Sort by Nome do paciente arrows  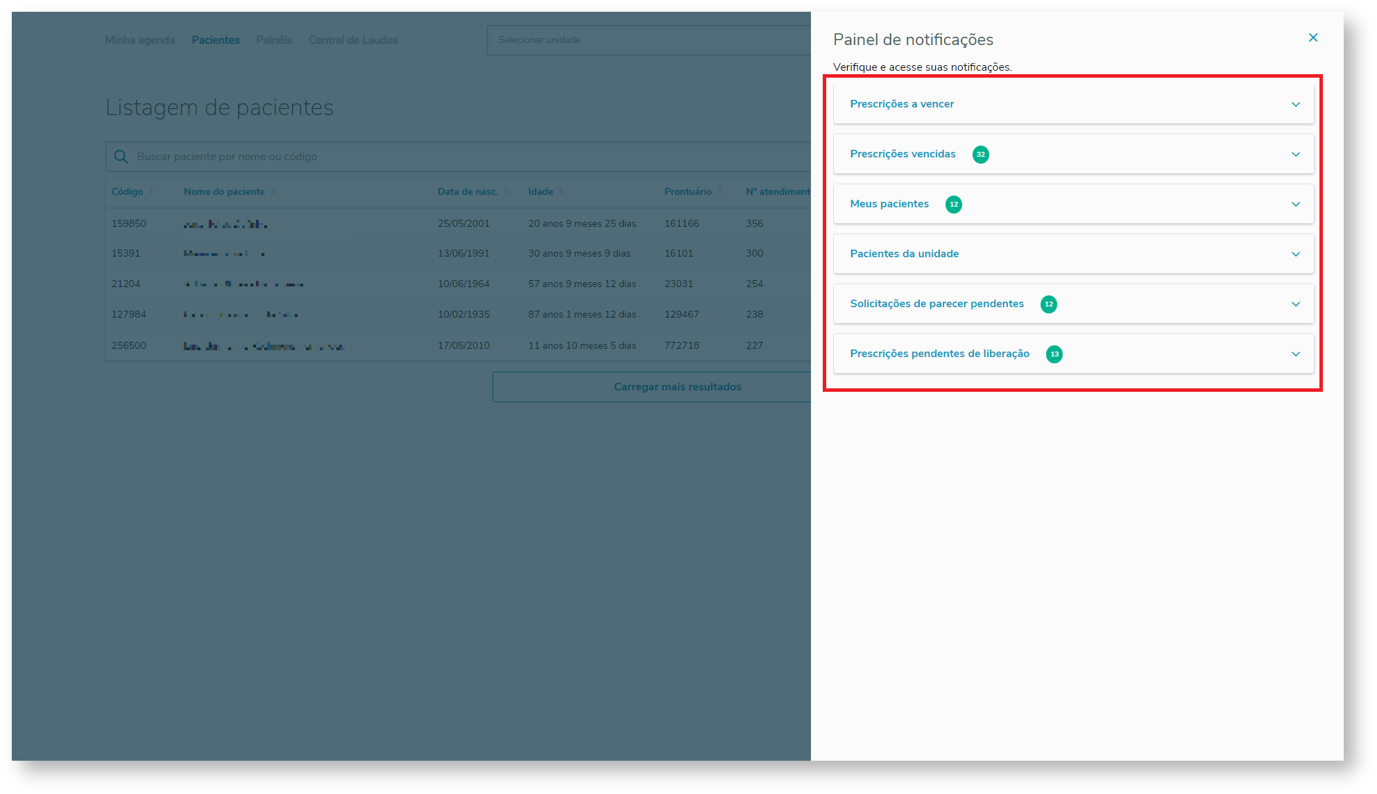pos(273,191)
